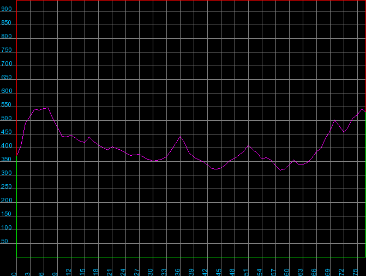Click the 100 y-axis label
The width and height of the screenshot is (366, 276).
click(x=7, y=228)
